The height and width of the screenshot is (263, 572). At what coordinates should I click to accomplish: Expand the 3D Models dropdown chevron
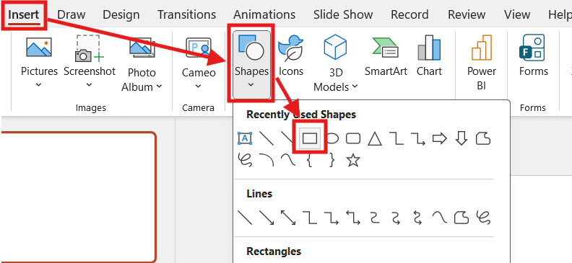pyautogui.click(x=355, y=86)
